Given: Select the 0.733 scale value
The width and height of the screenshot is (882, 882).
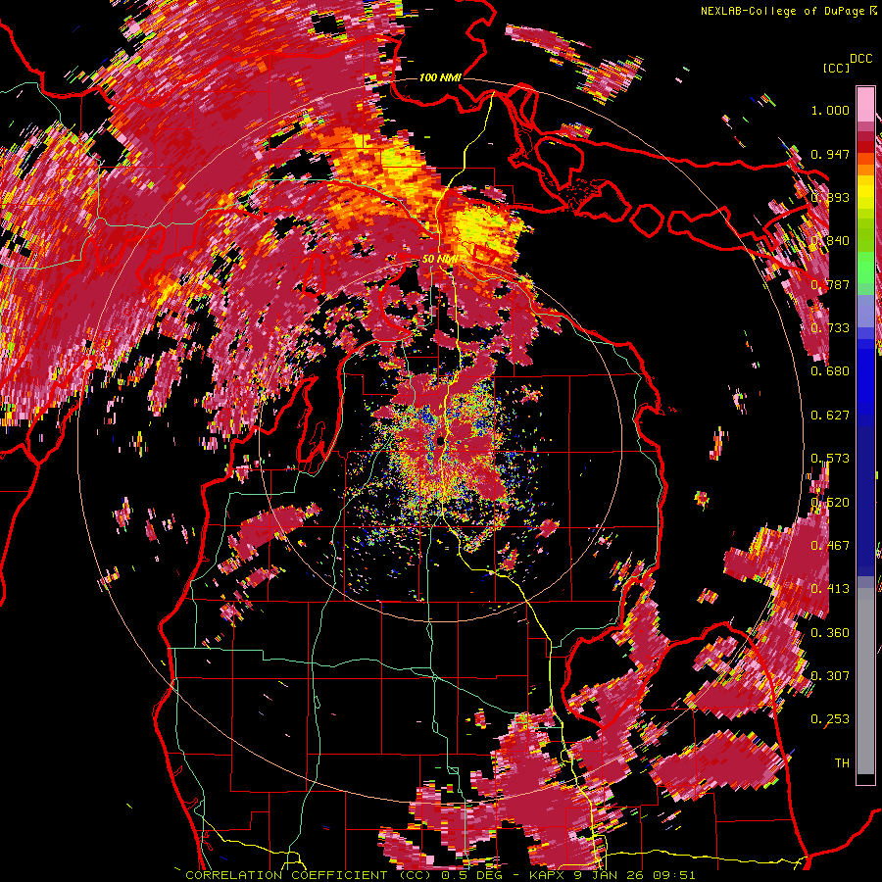Looking at the screenshot, I should (830, 328).
